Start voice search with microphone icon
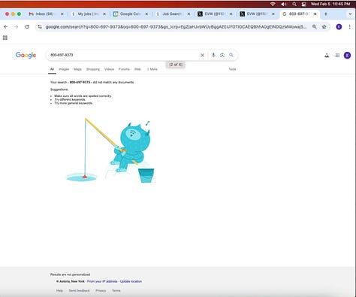The height and width of the screenshot is (297, 356). pos(213,55)
